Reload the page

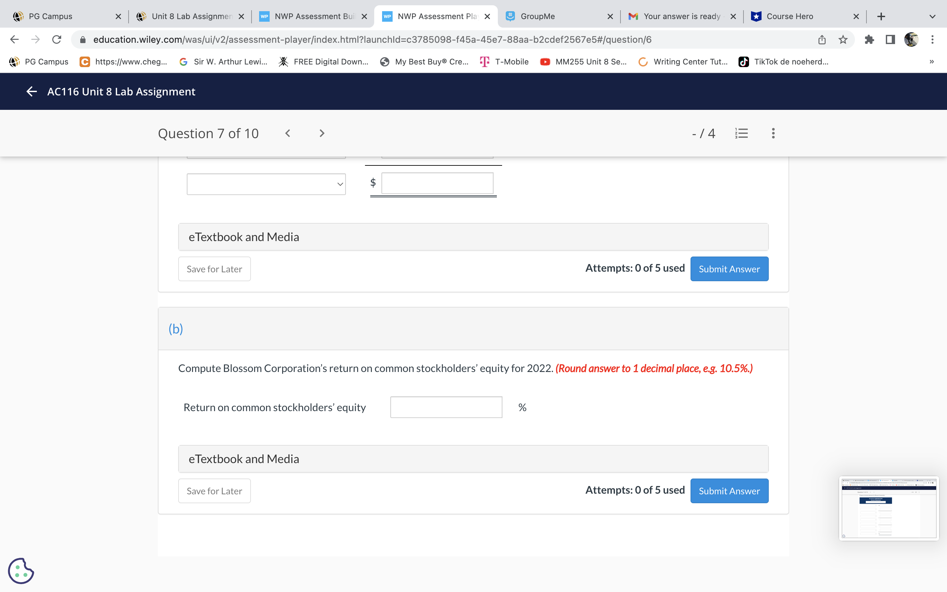pyautogui.click(x=57, y=39)
